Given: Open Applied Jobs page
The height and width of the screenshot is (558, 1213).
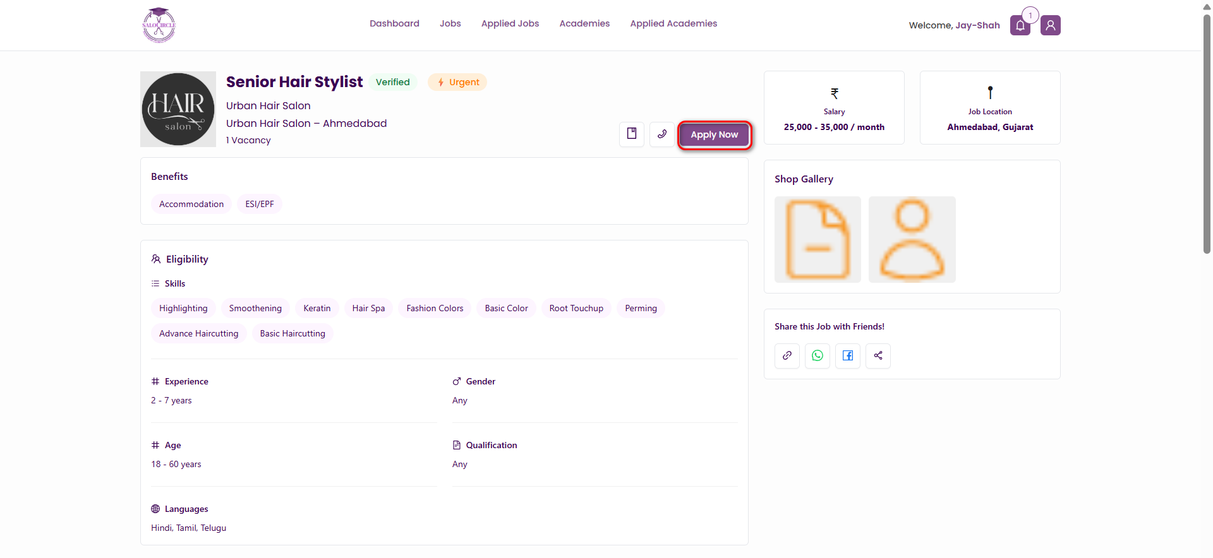Looking at the screenshot, I should click(x=510, y=23).
